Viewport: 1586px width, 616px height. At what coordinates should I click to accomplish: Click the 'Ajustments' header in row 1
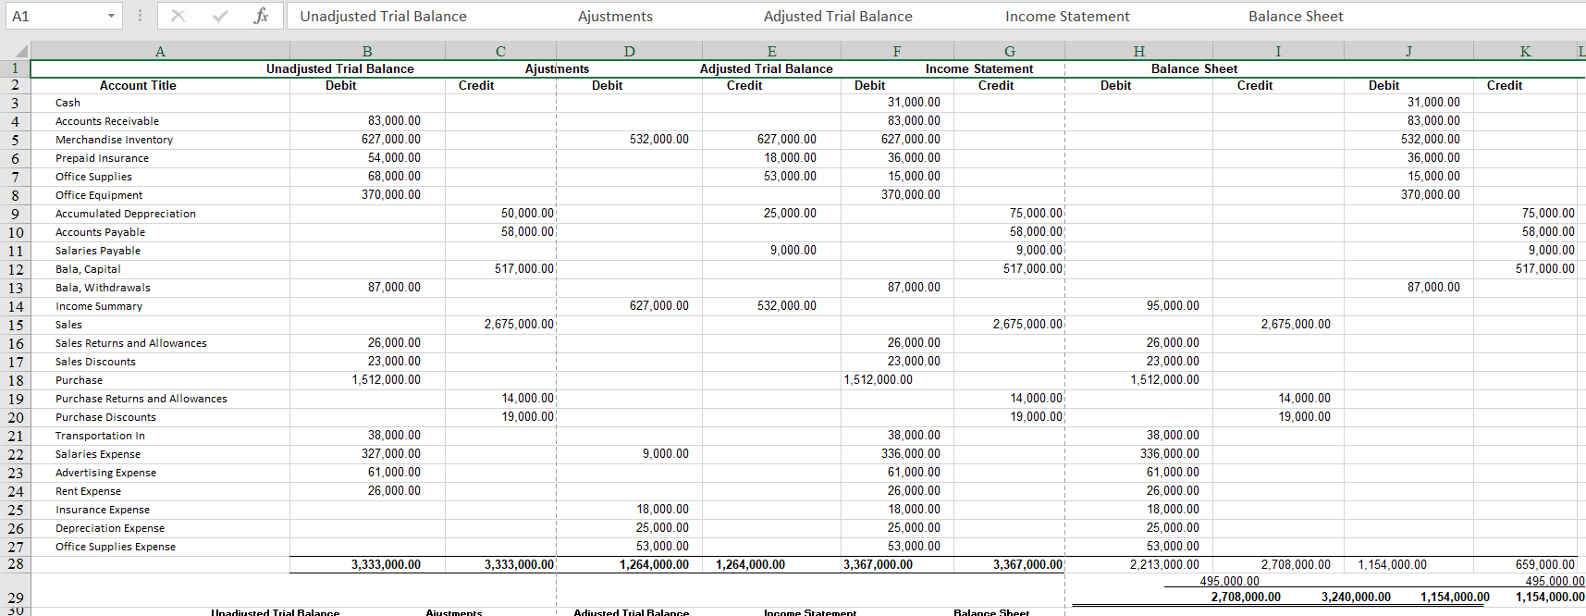(557, 68)
